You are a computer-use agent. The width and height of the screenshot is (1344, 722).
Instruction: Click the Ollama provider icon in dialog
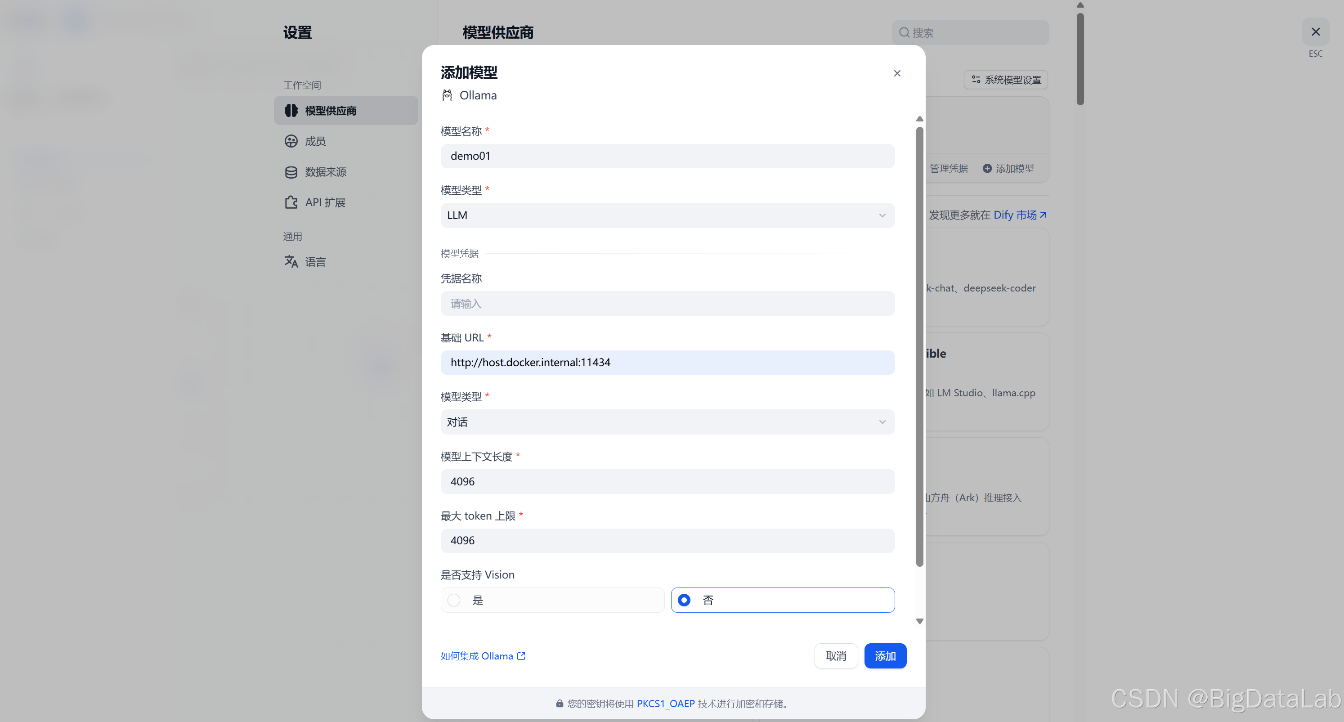[447, 95]
